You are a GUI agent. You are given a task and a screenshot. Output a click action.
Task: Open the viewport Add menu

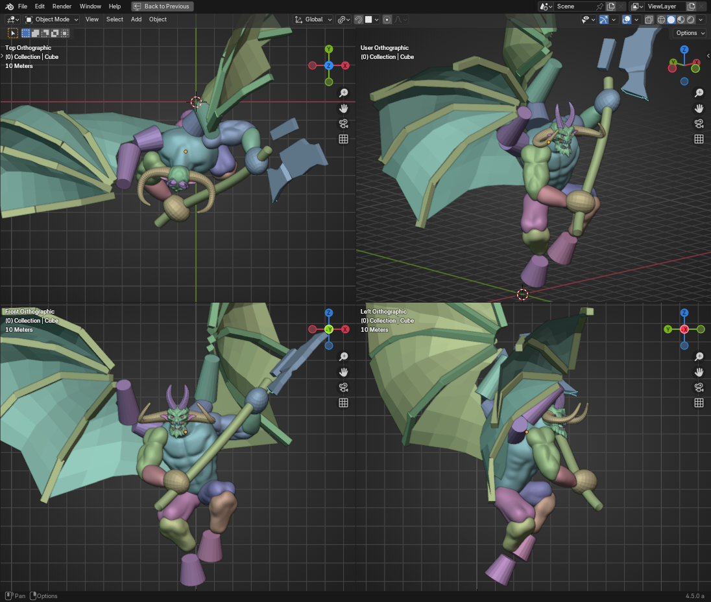point(136,19)
